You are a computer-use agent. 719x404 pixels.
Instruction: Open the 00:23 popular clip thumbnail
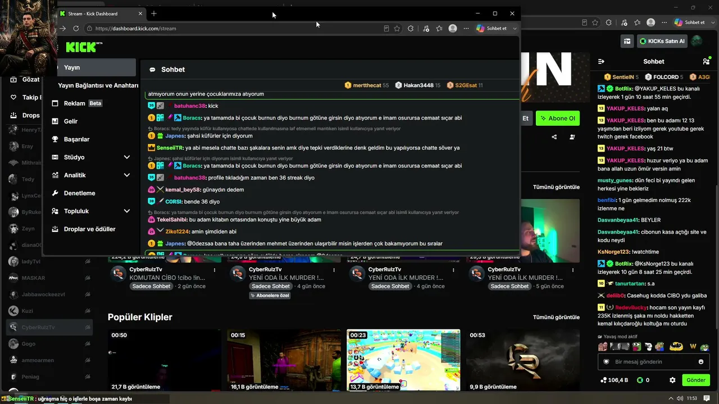tap(403, 360)
